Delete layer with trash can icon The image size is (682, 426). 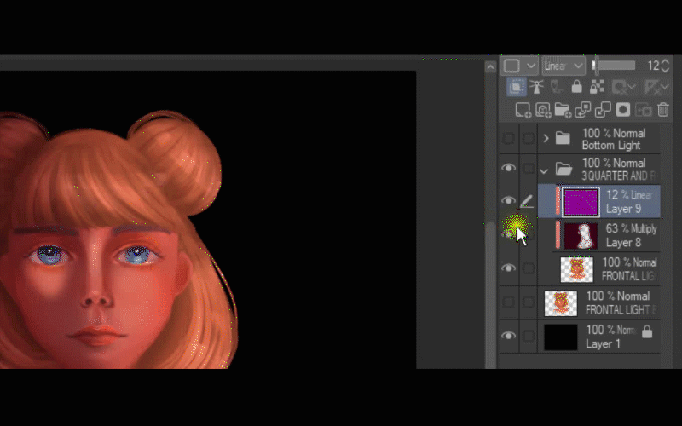coord(663,110)
